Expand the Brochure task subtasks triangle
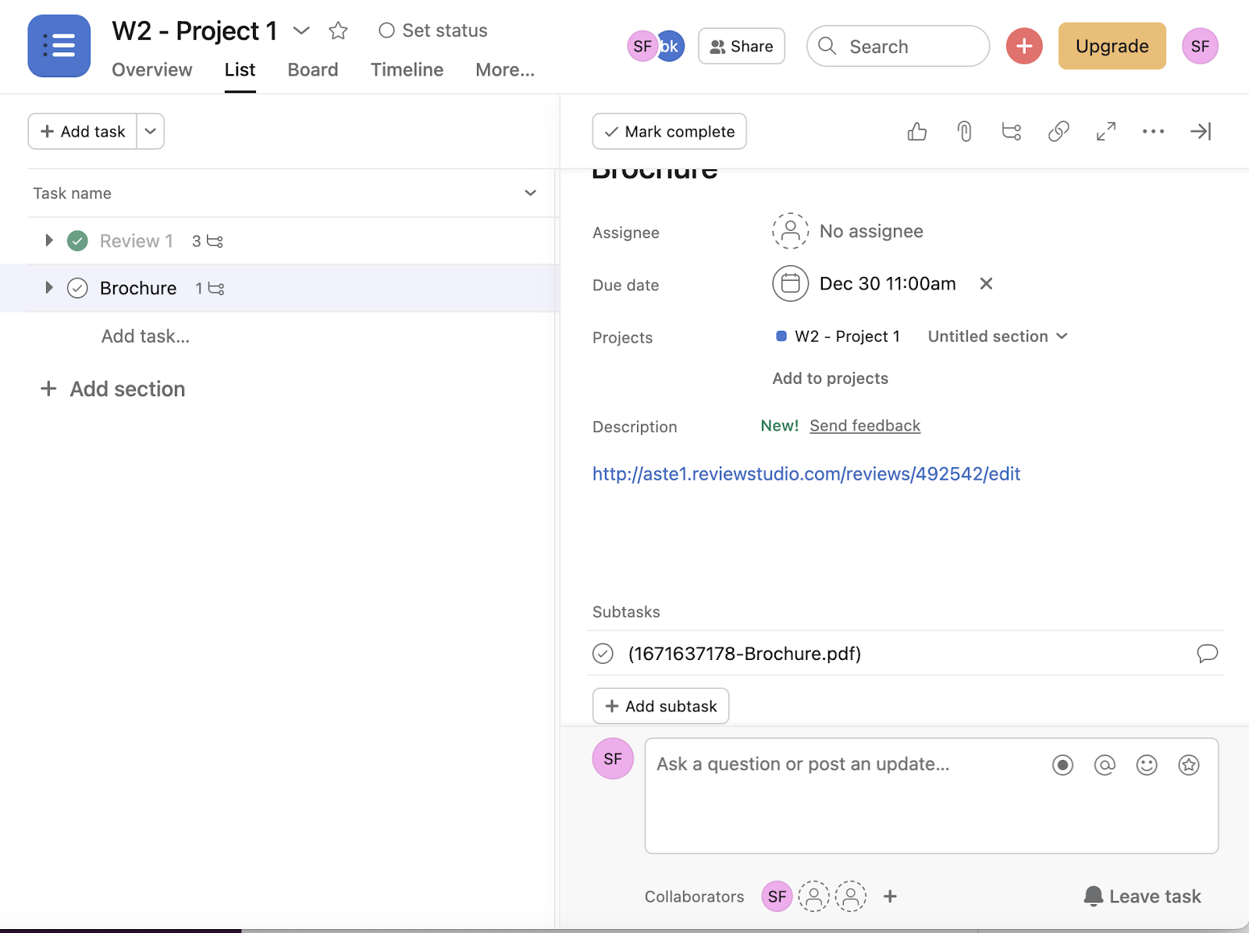The width and height of the screenshot is (1249, 933). [x=49, y=288]
